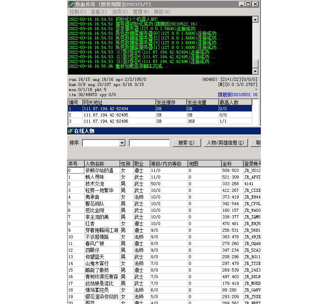The width and height of the screenshot is (328, 304).
Task: Click the 人物/英雄信息(I) button
Action: pos(225,143)
